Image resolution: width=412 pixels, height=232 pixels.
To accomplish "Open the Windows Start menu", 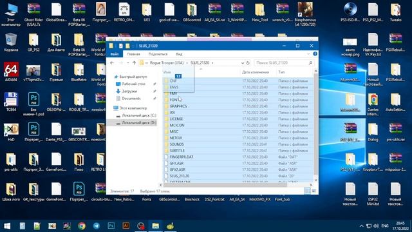I will pos(7,226).
